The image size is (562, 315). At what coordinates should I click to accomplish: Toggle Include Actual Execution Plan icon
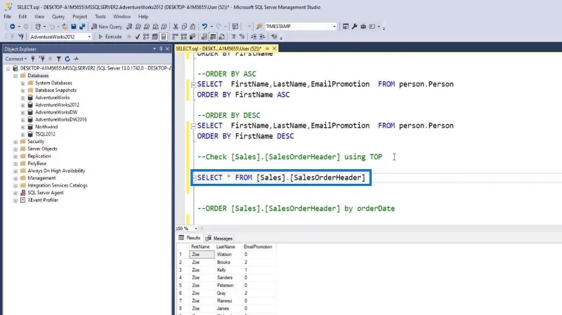click(x=175, y=36)
